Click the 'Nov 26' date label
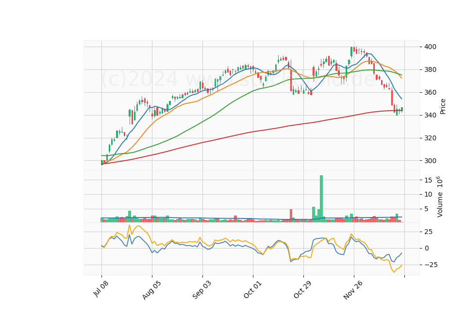Viewport: 466px width, 335px height. (x=353, y=290)
